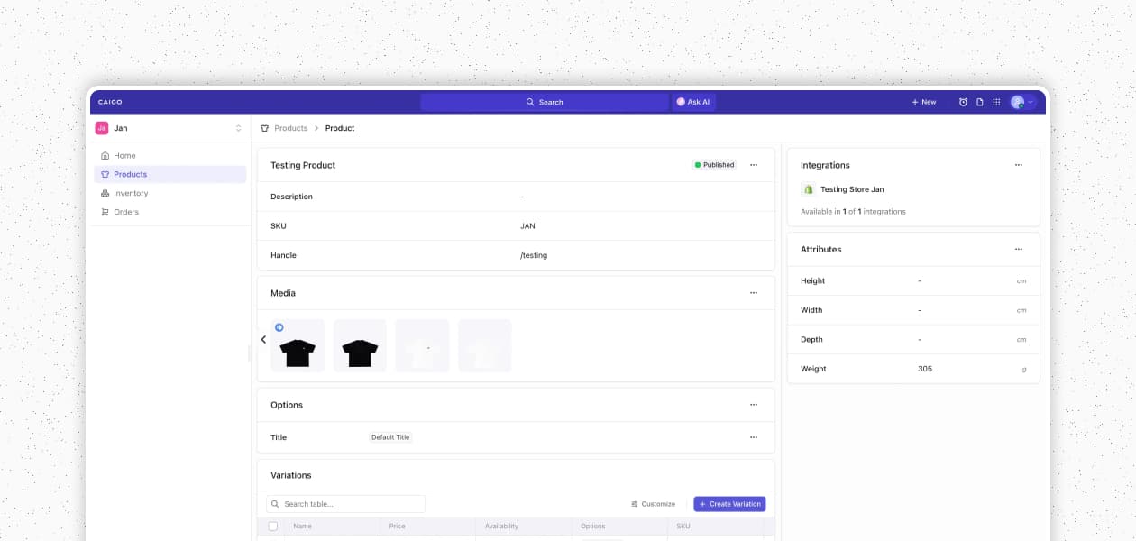
Task: Open Orders from the sidebar
Action: click(126, 212)
